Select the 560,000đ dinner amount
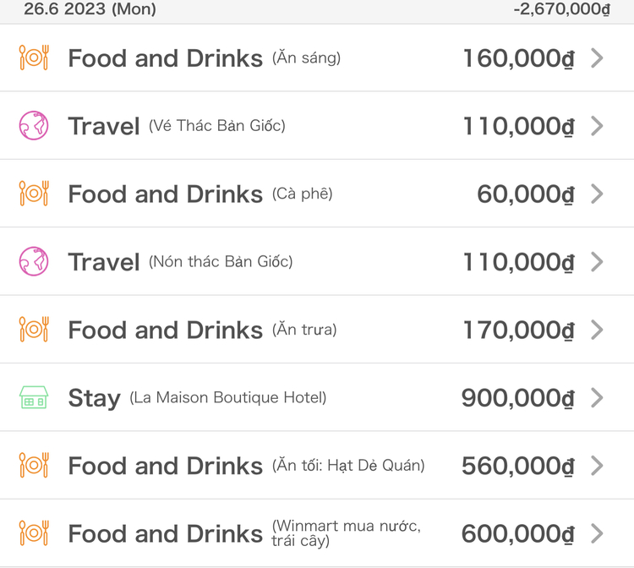 tap(518, 466)
